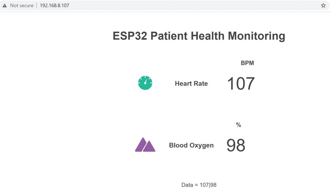Click the percent unit label

pos(239,125)
